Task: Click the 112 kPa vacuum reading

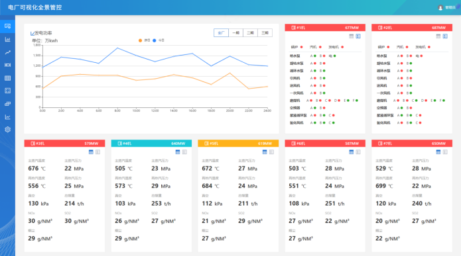Action: coord(212,204)
